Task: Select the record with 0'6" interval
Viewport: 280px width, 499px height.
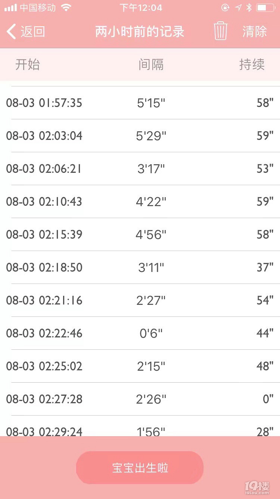Action: tap(140, 333)
